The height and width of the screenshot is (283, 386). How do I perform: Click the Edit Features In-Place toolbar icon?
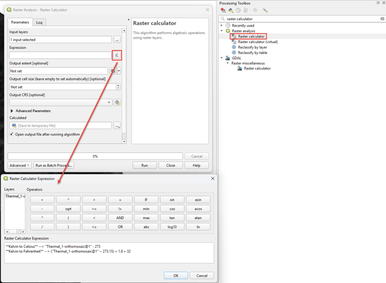(x=255, y=10)
